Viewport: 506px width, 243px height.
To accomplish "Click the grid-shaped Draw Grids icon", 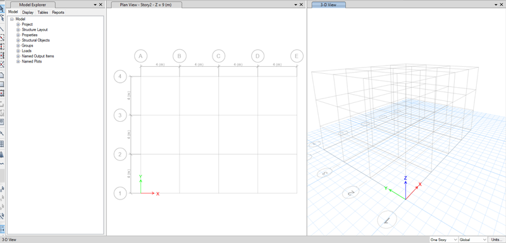I will pos(2,143).
